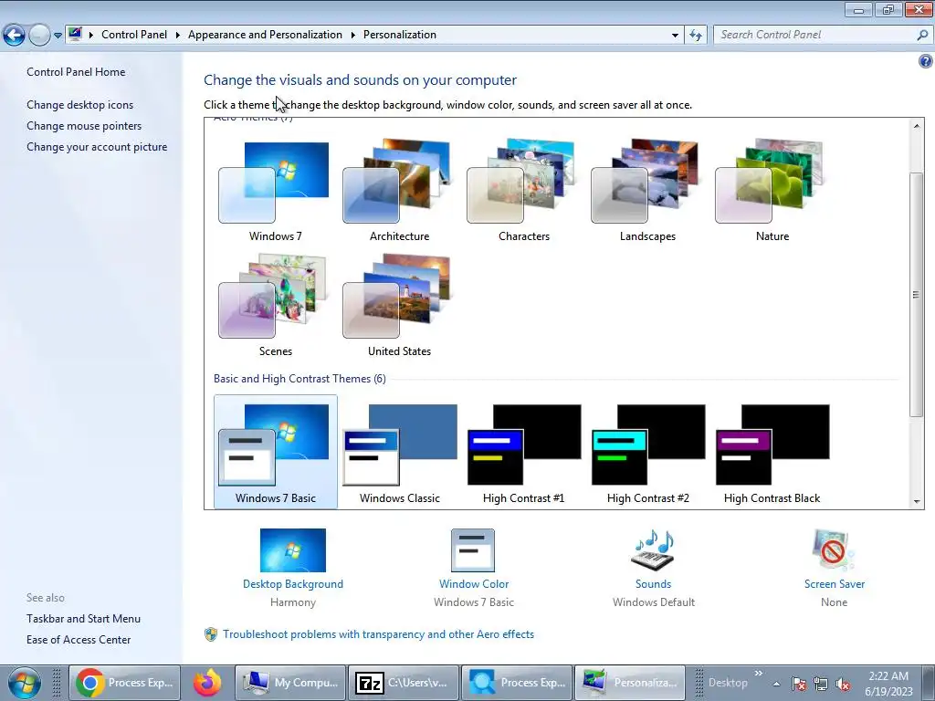Click the Personalization taskbar button
The width and height of the screenshot is (935, 701).
(630, 683)
